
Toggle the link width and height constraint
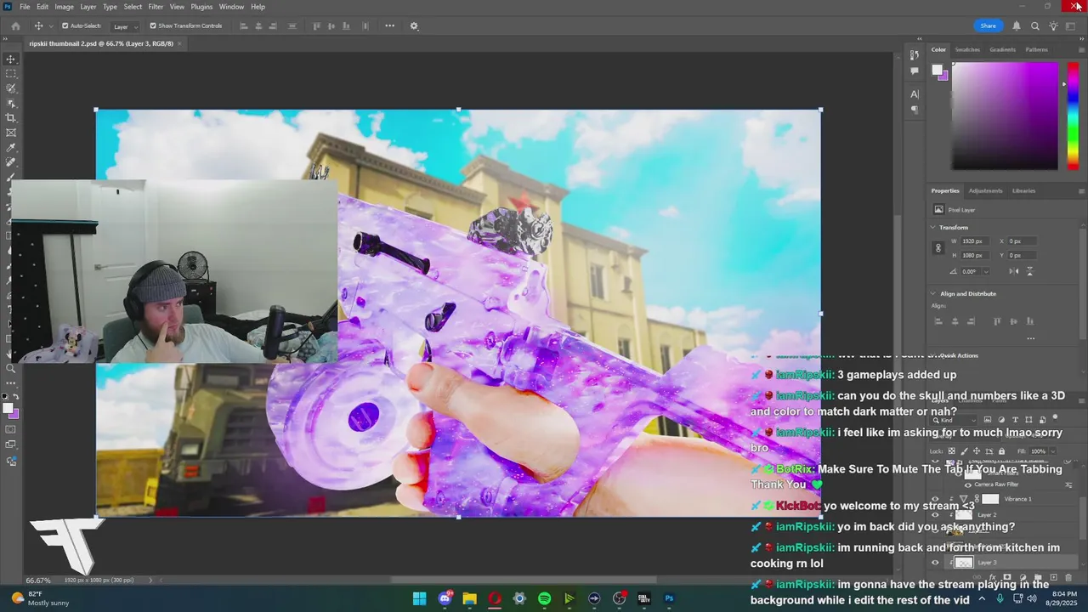tap(938, 248)
